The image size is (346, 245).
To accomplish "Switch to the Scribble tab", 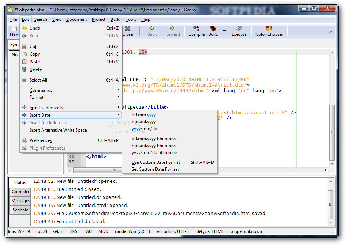I will click(x=20, y=210).
